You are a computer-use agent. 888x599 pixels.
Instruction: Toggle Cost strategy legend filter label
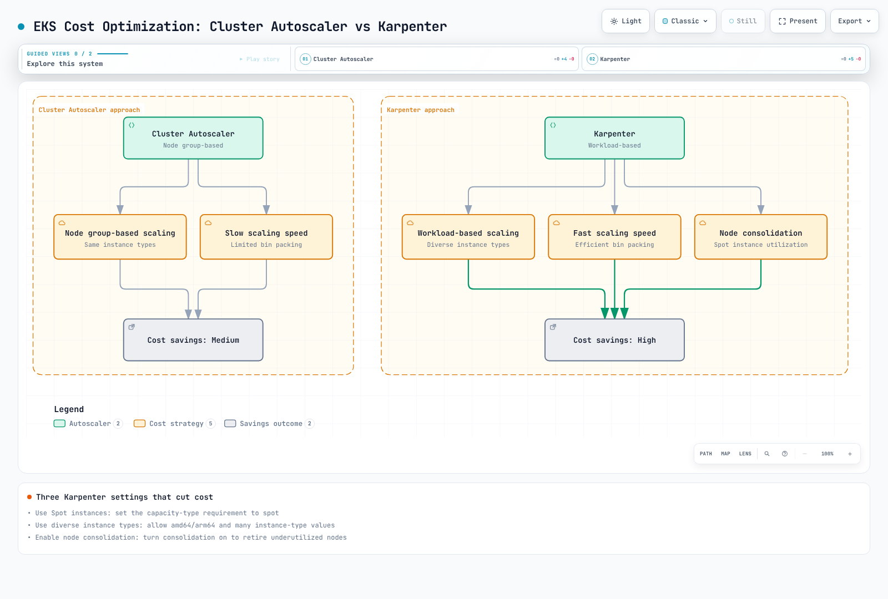click(x=176, y=424)
